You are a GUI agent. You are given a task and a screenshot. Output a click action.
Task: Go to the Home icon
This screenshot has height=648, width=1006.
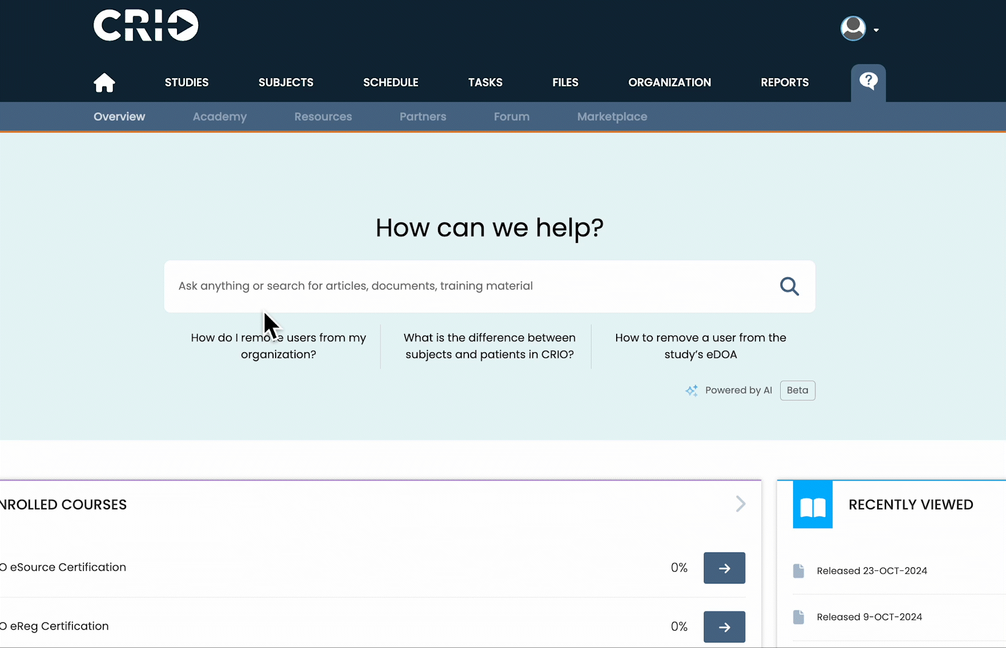pyautogui.click(x=104, y=82)
